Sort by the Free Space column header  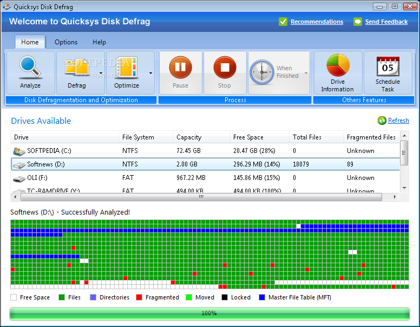point(259,137)
